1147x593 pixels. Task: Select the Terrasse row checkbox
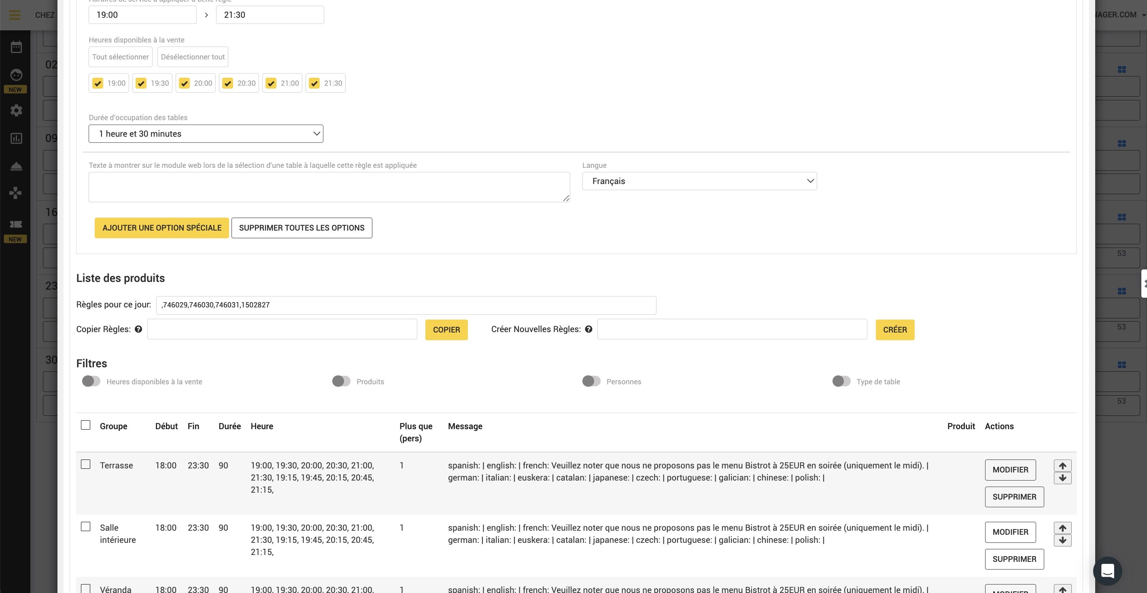[85, 464]
